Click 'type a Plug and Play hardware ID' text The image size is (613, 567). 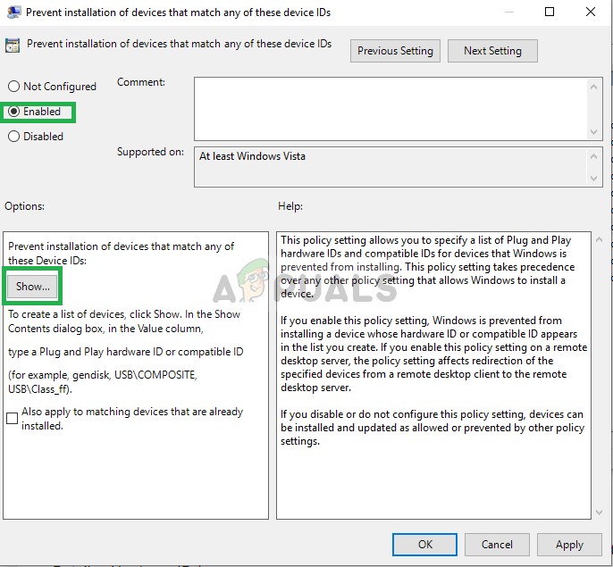(x=125, y=352)
